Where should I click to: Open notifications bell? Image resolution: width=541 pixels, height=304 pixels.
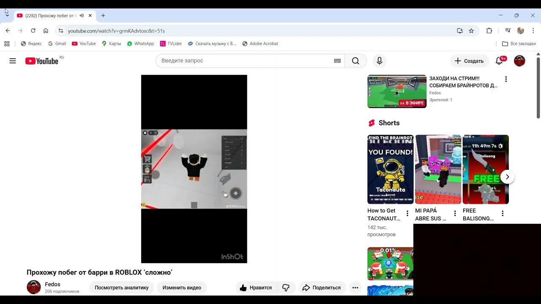point(499,61)
